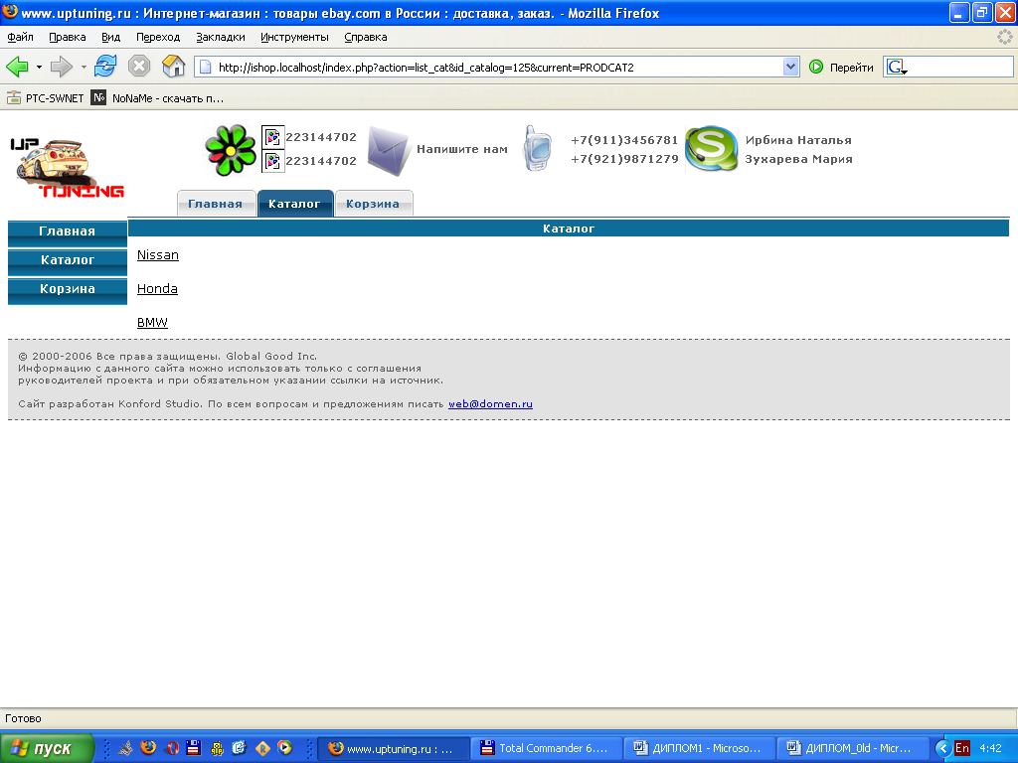
Task: Open the Справка menu
Action: pyautogui.click(x=366, y=37)
